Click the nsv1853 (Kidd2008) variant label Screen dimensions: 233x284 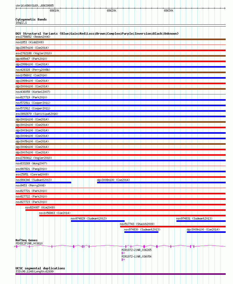tap(30, 42)
